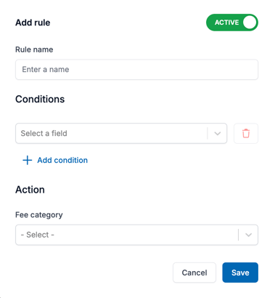The image size is (267, 298).
Task: Click the plus icon beside Add condition
Action: 28,160
